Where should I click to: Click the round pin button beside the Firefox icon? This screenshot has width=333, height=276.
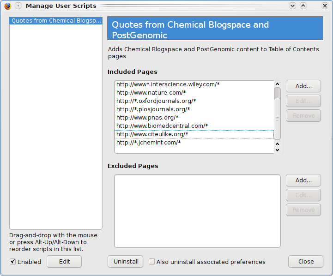point(18,6)
